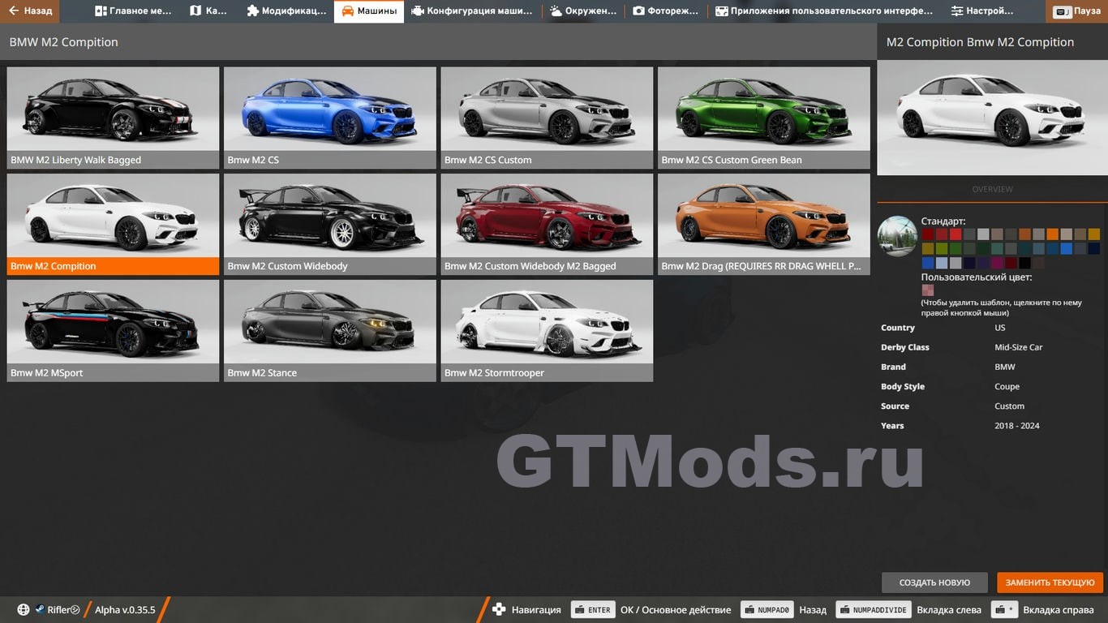Pick the pale blue standard color swatch

pos(942,263)
